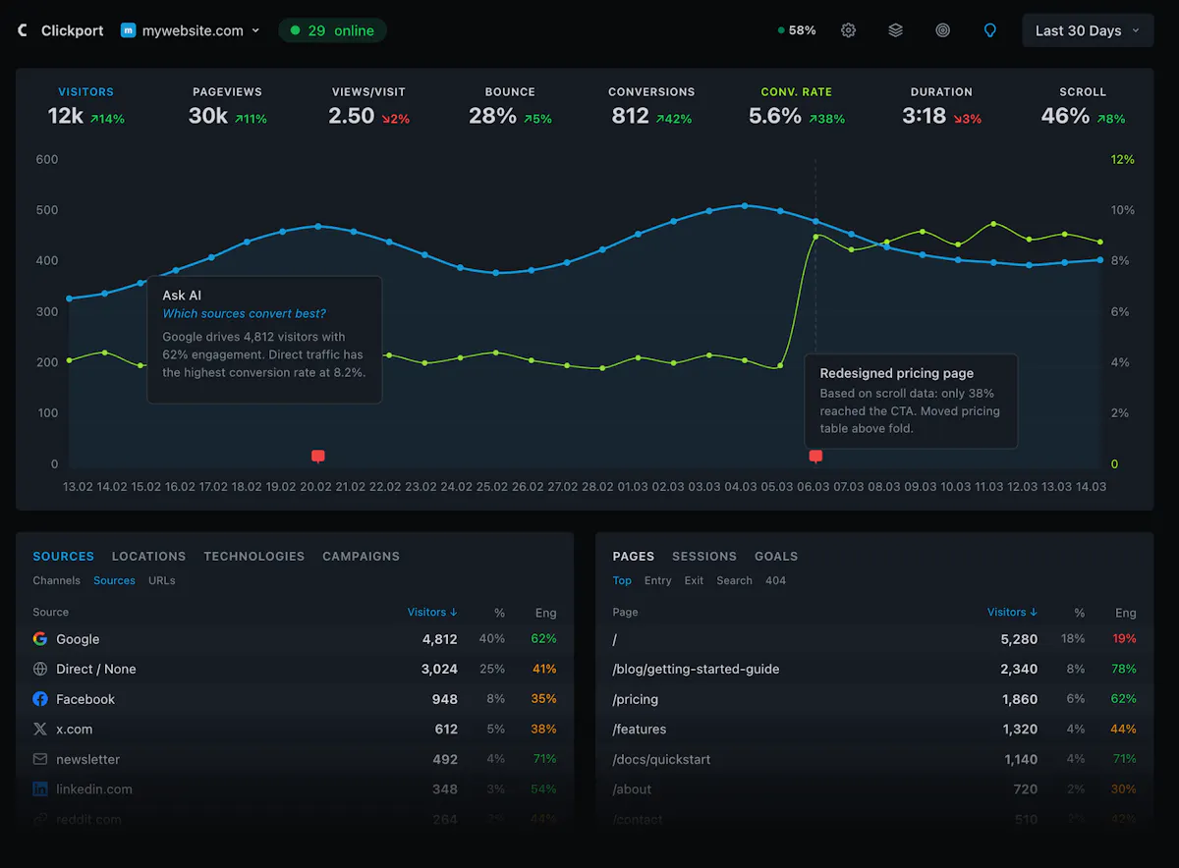
Task: Click the 29 online visitors badge
Action: 333,30
